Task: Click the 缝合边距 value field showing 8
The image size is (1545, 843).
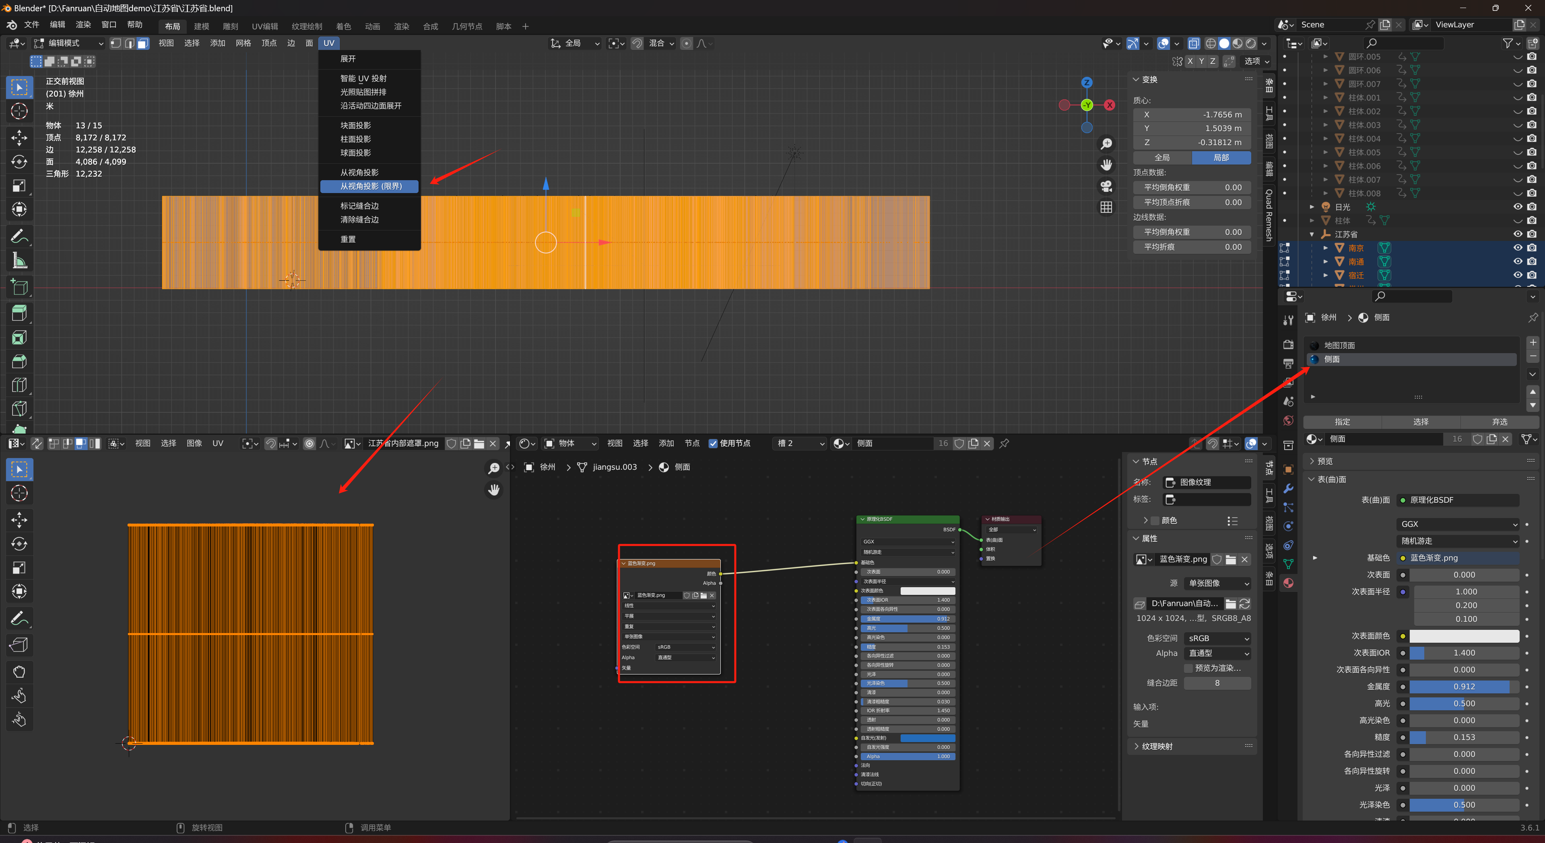Action: 1217,683
